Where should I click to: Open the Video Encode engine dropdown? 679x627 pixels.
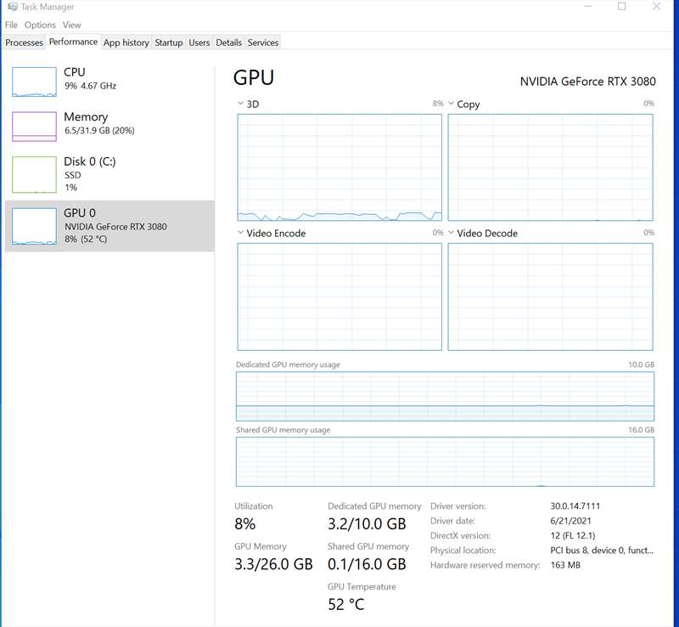[x=240, y=233]
